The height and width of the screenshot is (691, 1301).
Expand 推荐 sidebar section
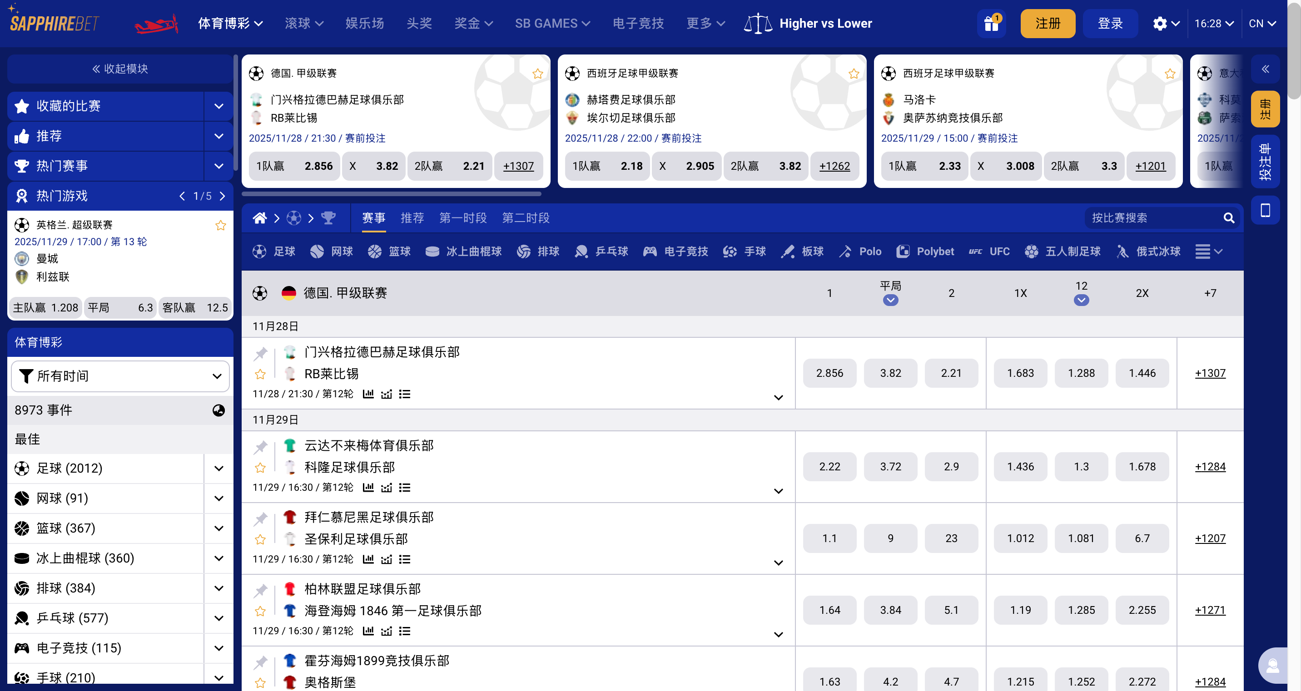218,136
